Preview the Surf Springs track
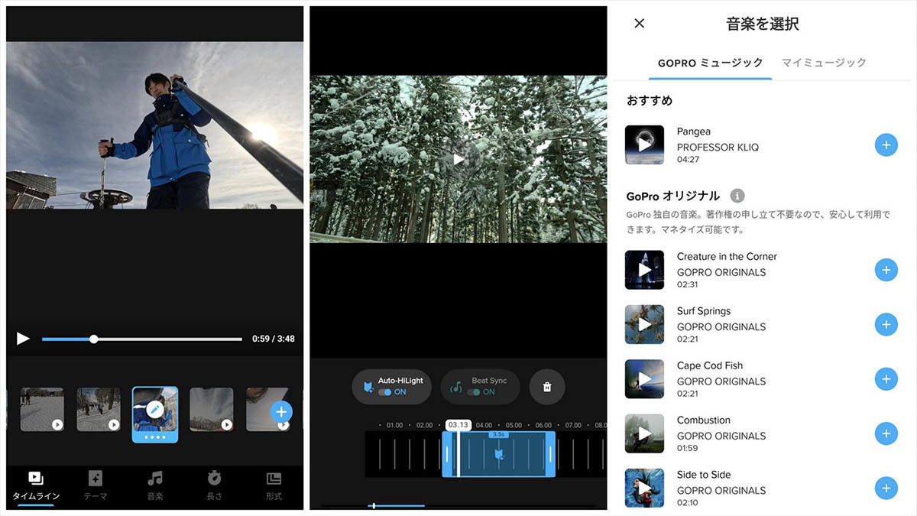Viewport: 917px width, 516px height. [644, 324]
